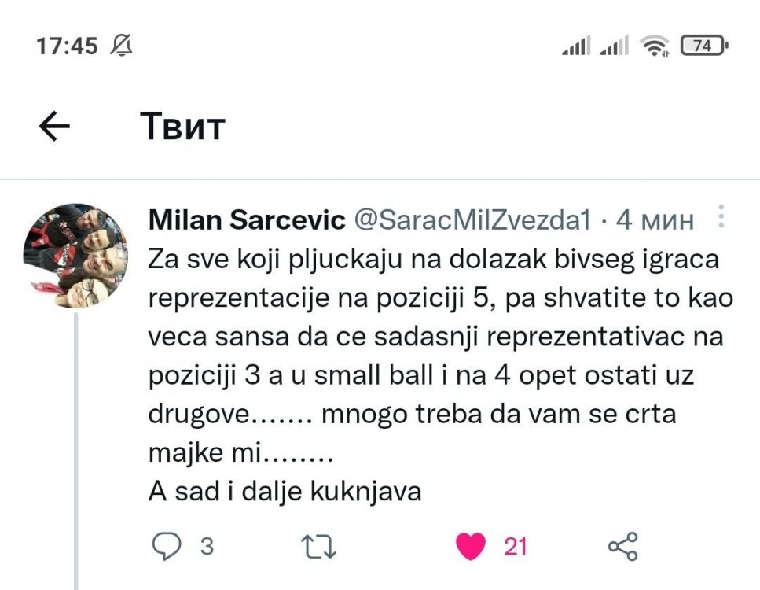Image resolution: width=760 pixels, height=590 pixels.
Task: Unlike the tweet via pink heart
Action: [471, 547]
